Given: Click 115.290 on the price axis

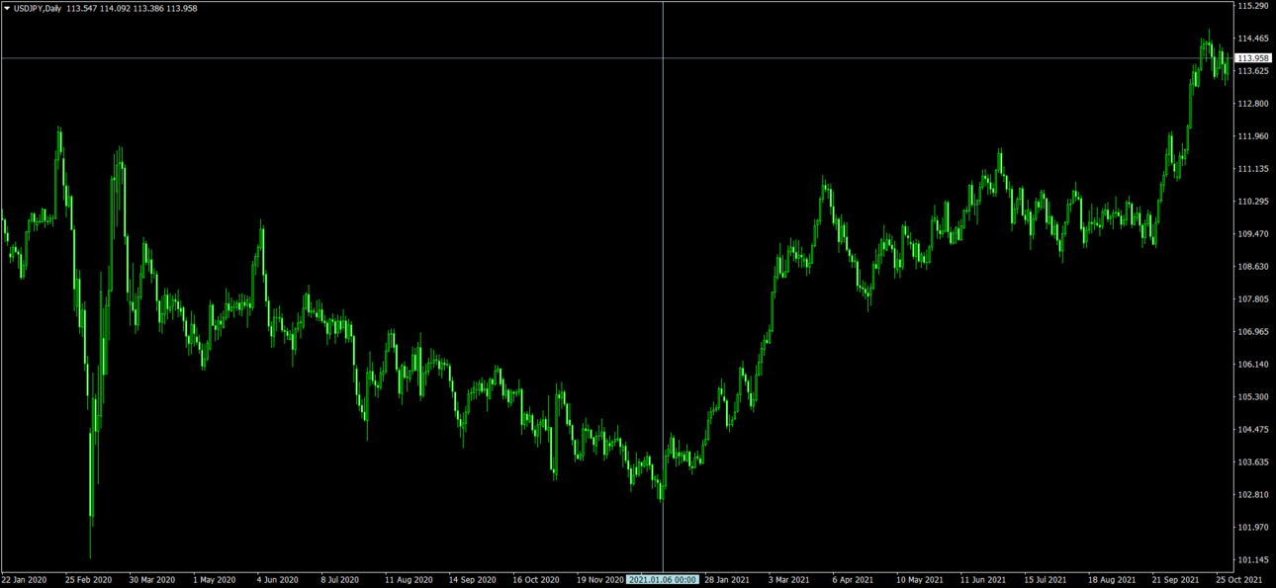Looking at the screenshot, I should coord(1252,6).
